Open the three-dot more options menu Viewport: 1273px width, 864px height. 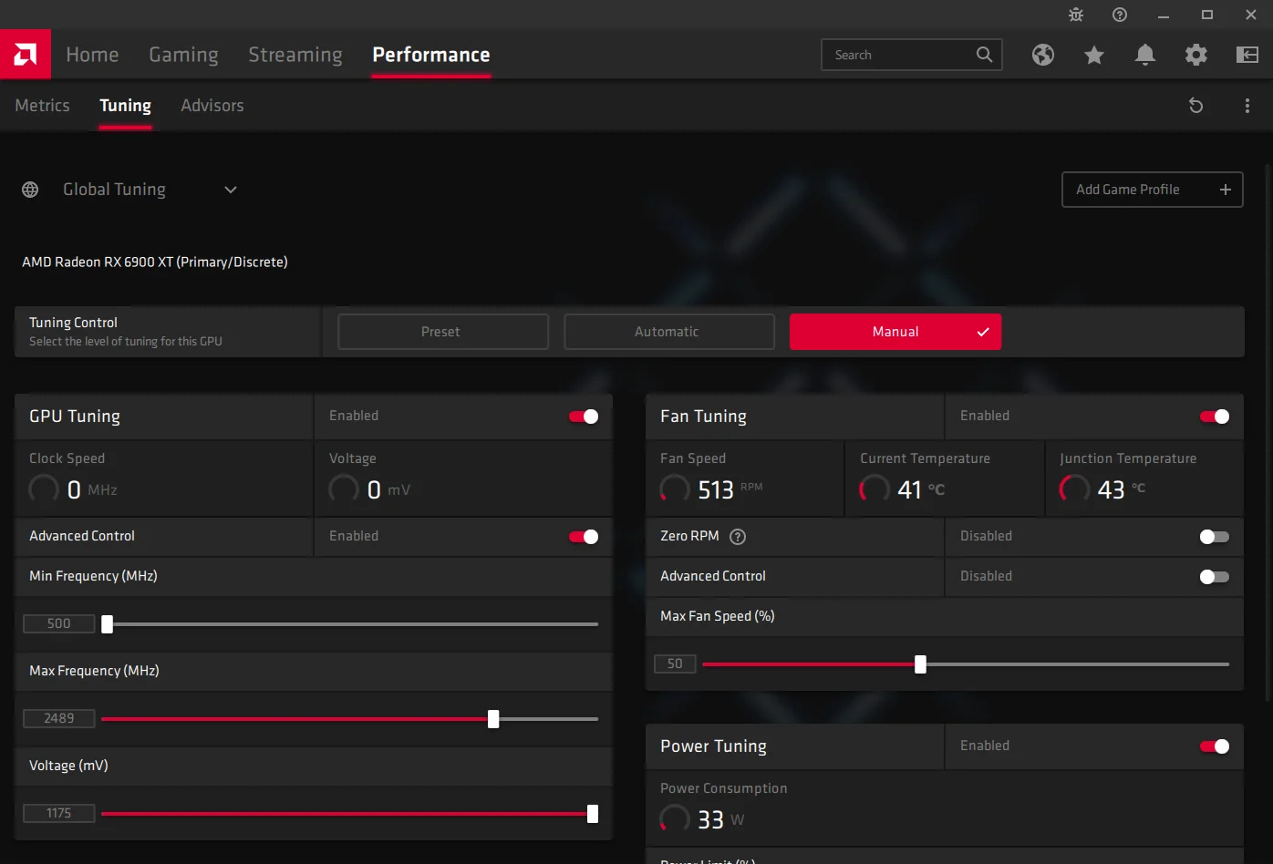click(x=1247, y=106)
